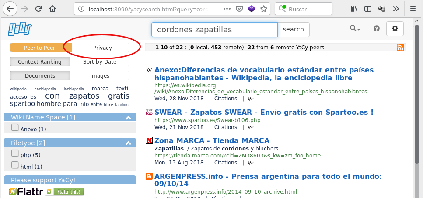Click tienda.marca.com green URL

click(x=238, y=156)
